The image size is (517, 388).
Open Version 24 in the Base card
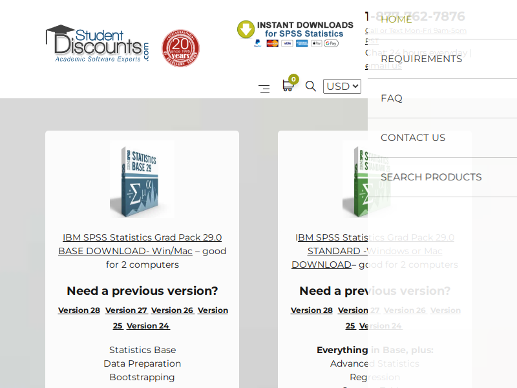[x=148, y=326]
